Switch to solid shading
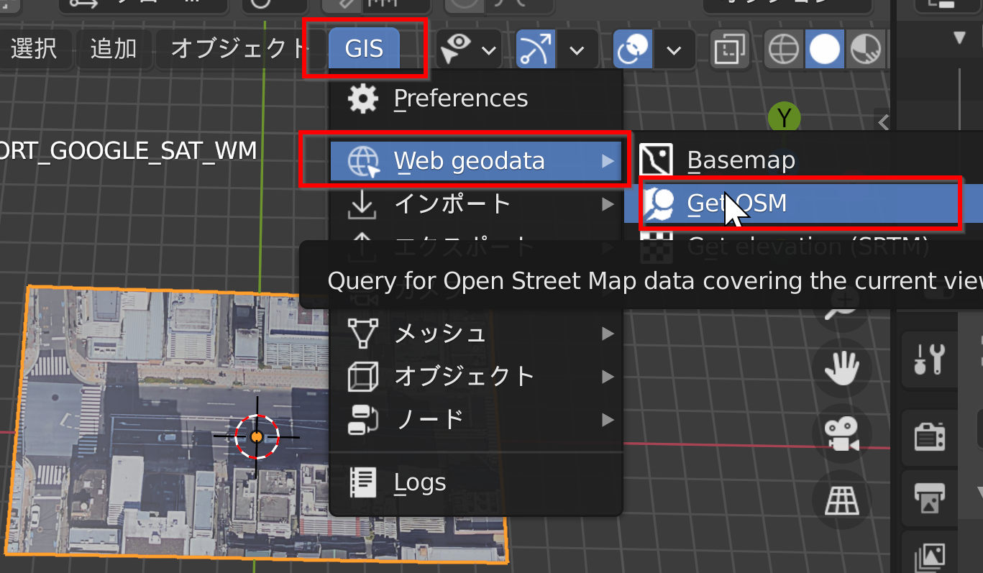Screen dimensions: 983x573 pos(825,49)
